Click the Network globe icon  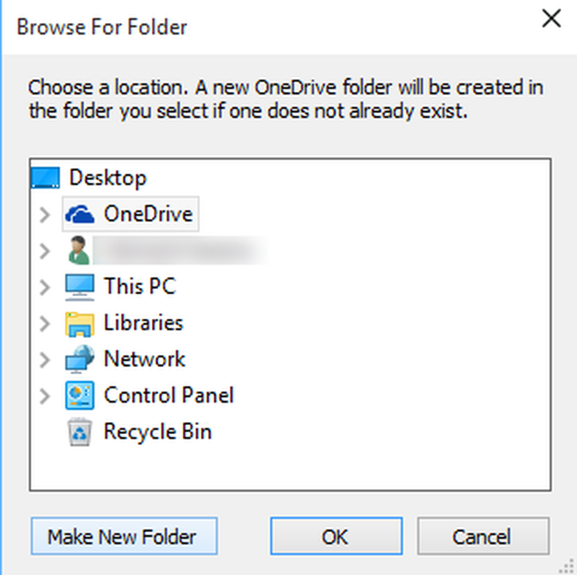click(79, 359)
